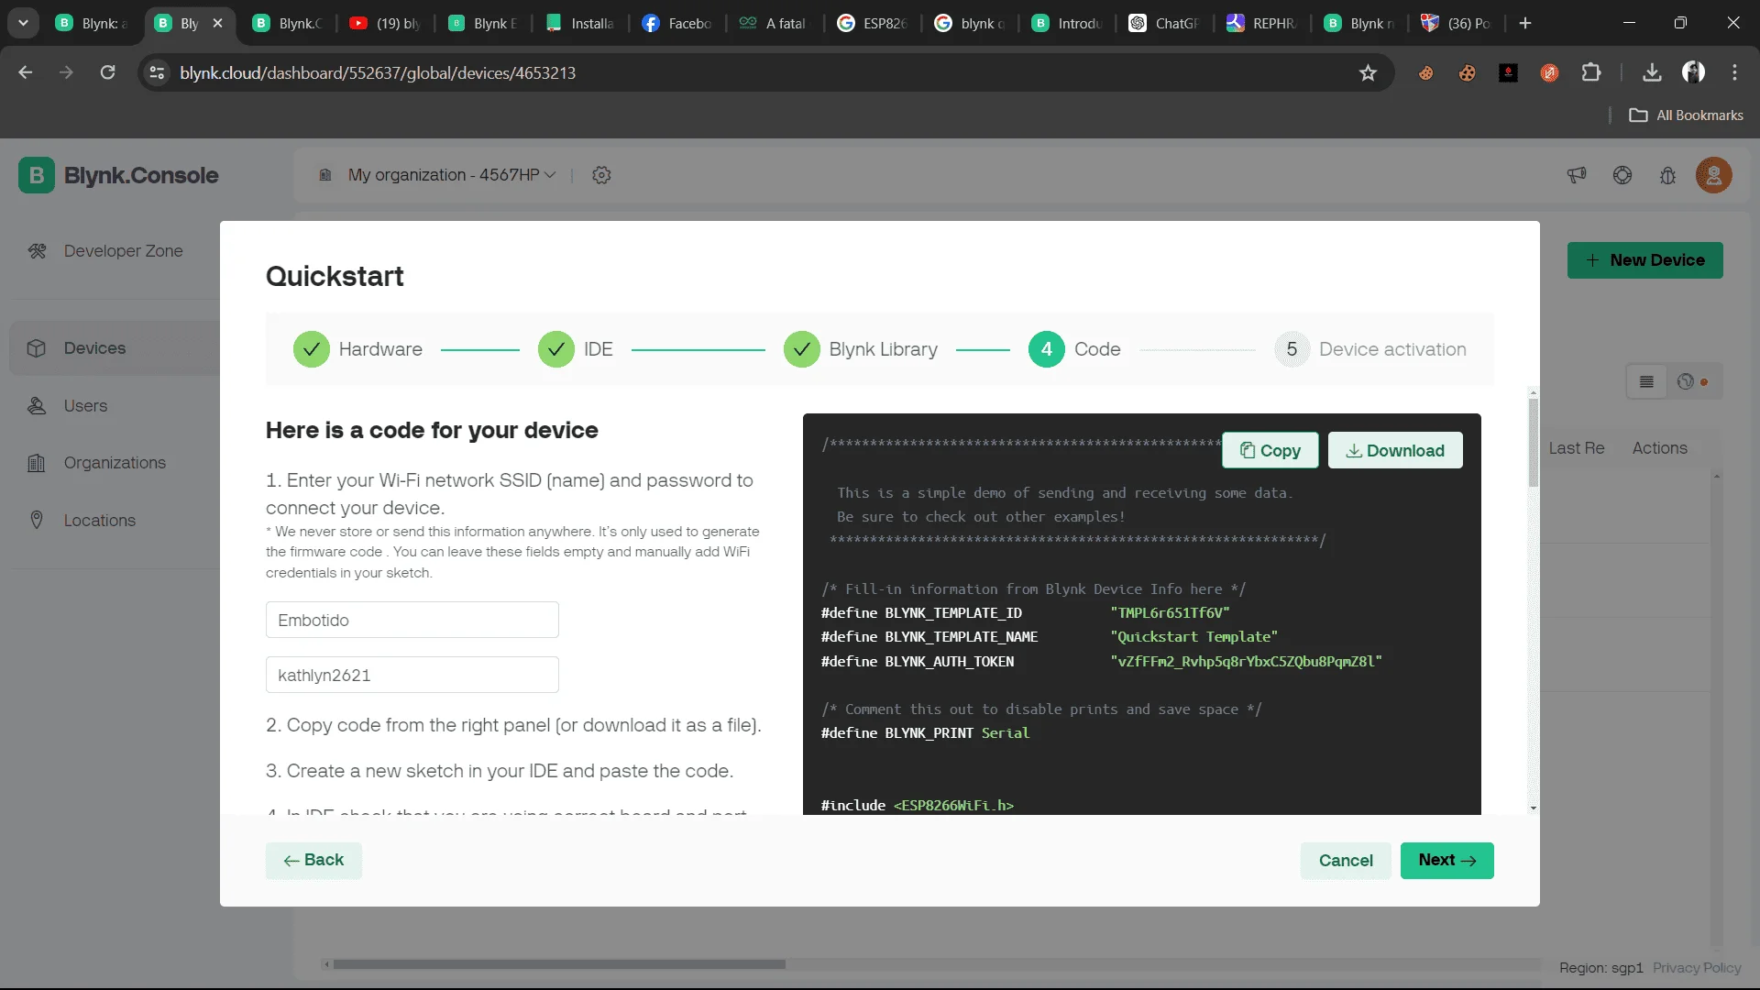Image resolution: width=1760 pixels, height=990 pixels.
Task: Open the tab search dropdown arrow
Action: (24, 23)
